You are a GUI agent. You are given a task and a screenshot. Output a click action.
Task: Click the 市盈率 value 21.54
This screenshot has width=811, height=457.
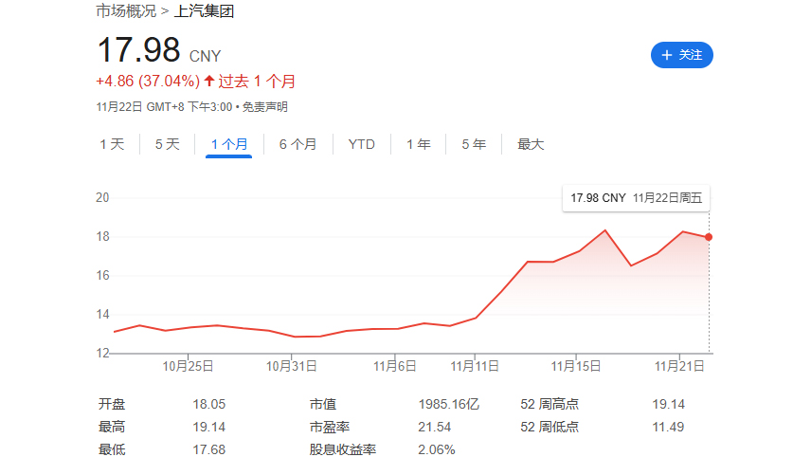point(435,427)
